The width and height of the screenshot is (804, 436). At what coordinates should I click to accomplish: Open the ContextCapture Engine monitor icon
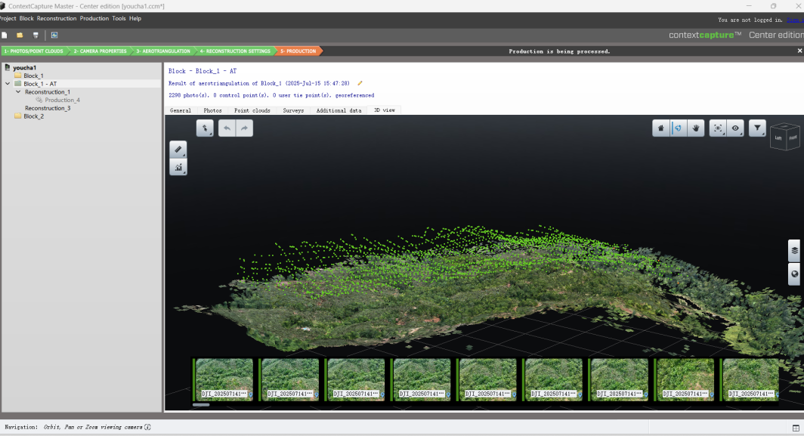(54, 35)
